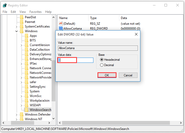This screenshot has height=133, width=185.
Task: Click the values pane scroll right arrow
Action: tap(181, 123)
